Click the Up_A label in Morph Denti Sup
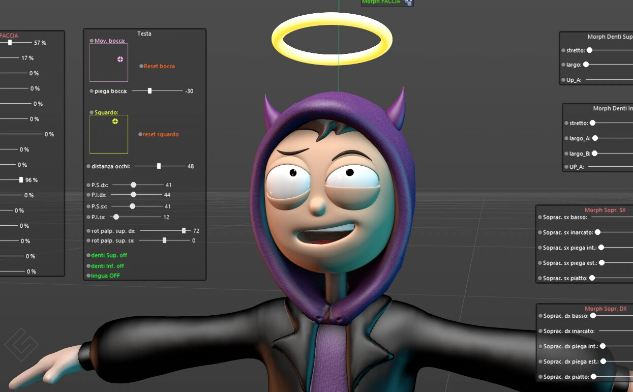The height and width of the screenshot is (392, 633). click(574, 80)
